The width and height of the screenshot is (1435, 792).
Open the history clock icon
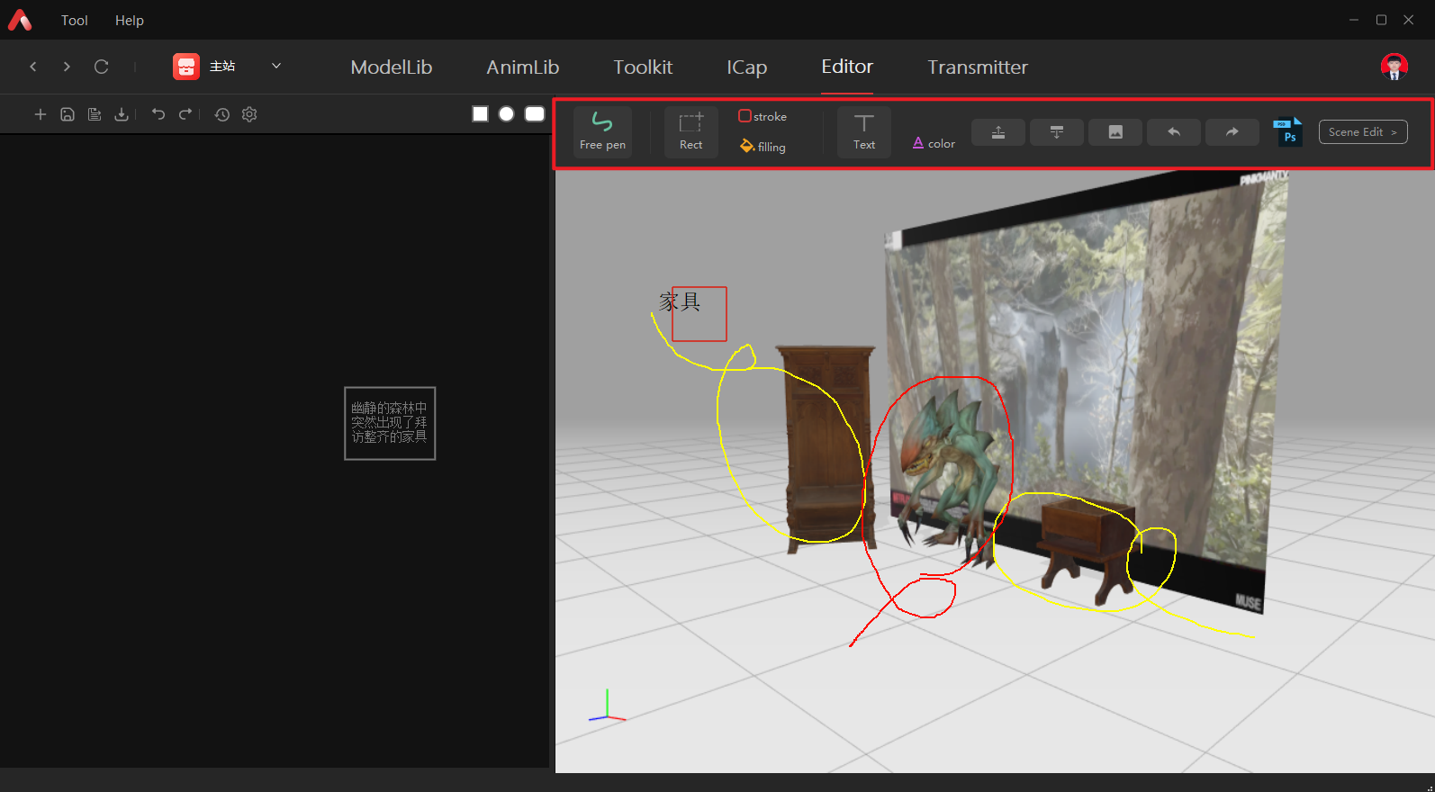click(x=222, y=114)
